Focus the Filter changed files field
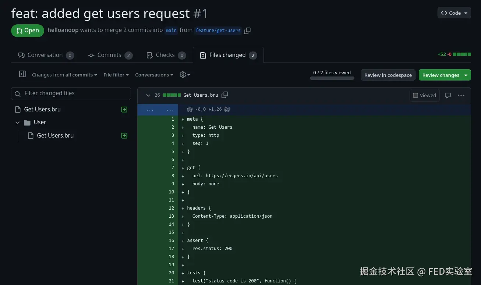Viewport: 481px width, 285px height. (71, 93)
